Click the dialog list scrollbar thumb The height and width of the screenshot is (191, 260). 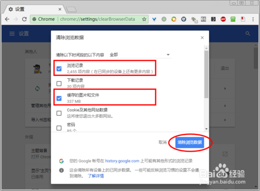click(206, 74)
